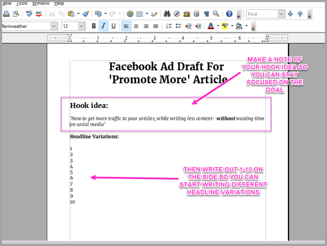The width and height of the screenshot is (327, 246).
Task: Toggle Italic formatting
Action: pos(104,26)
